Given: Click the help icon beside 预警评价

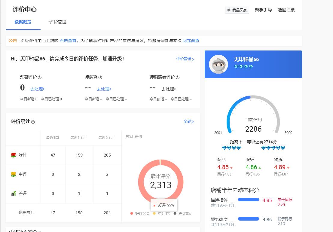Looking at the screenshot, I should 39,77.
